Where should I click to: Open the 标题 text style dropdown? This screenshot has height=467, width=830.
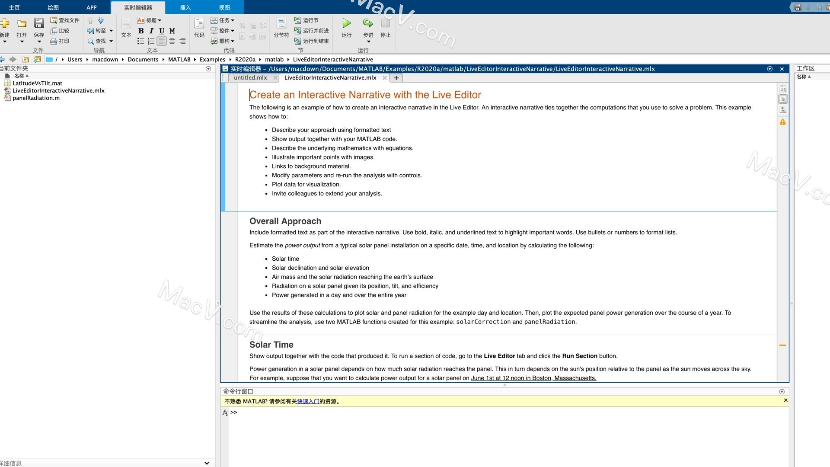point(150,20)
